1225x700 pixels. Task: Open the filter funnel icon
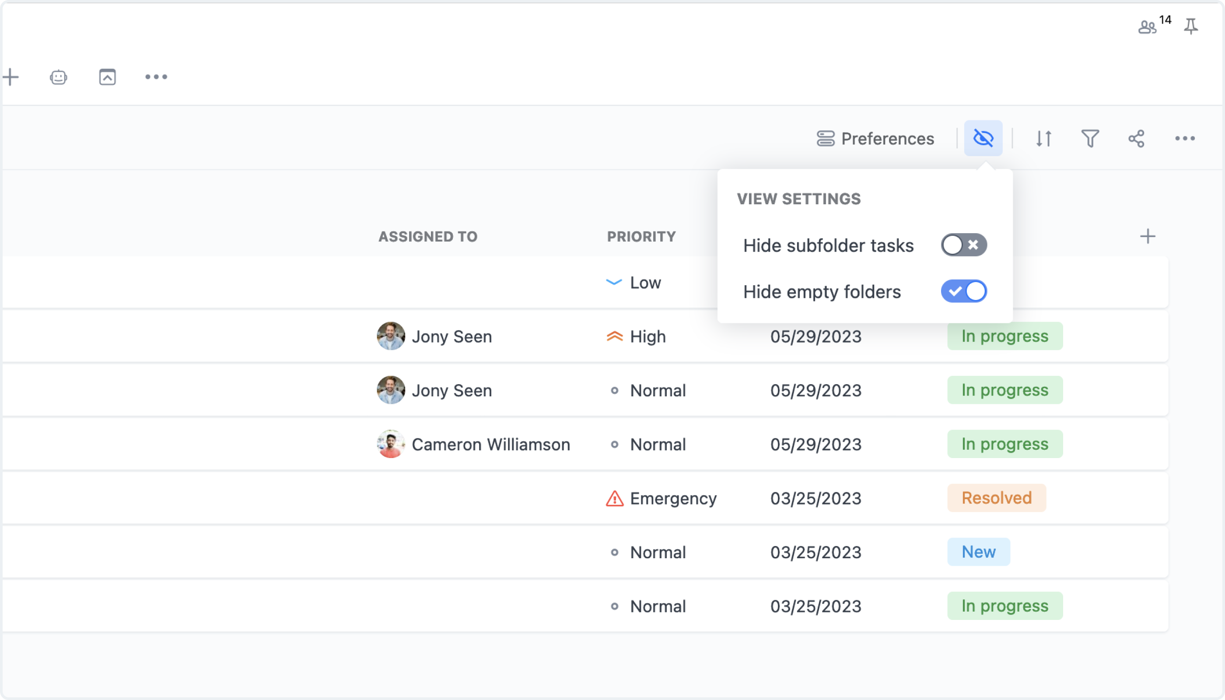[1090, 138]
